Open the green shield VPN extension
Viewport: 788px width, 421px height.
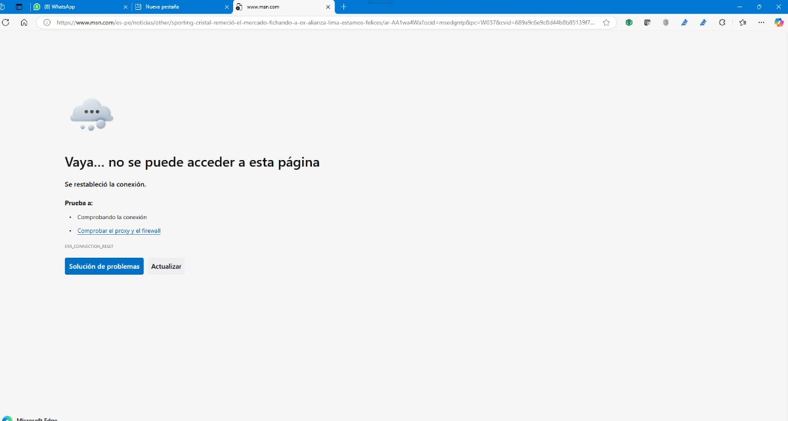628,22
